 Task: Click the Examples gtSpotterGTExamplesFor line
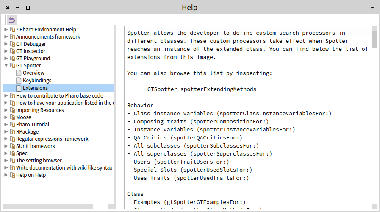coord(186,202)
